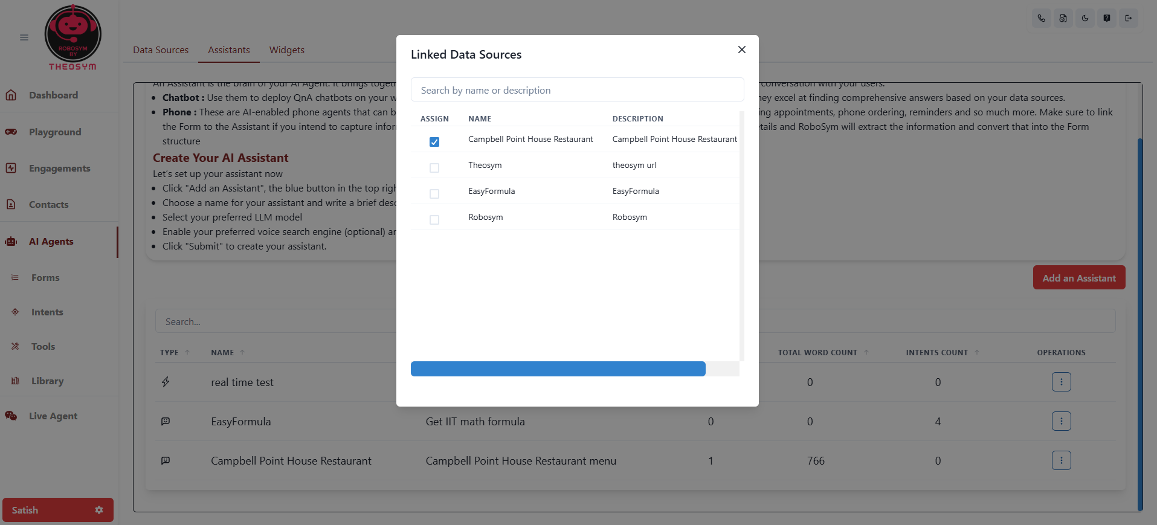This screenshot has height=525, width=1157.
Task: Open the file history icon in the top bar
Action: 1063,18
